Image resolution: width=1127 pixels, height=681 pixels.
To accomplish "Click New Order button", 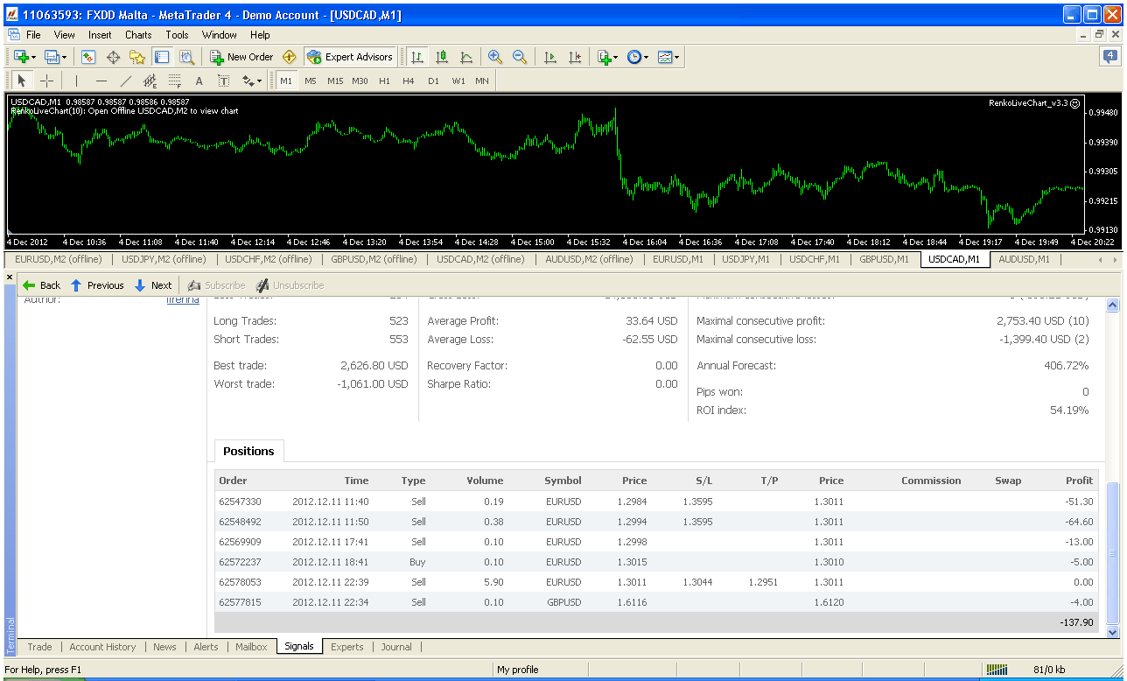I will 241,57.
